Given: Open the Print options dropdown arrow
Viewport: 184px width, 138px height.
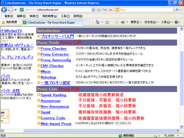Looking at the screenshot, I should point(127,22).
